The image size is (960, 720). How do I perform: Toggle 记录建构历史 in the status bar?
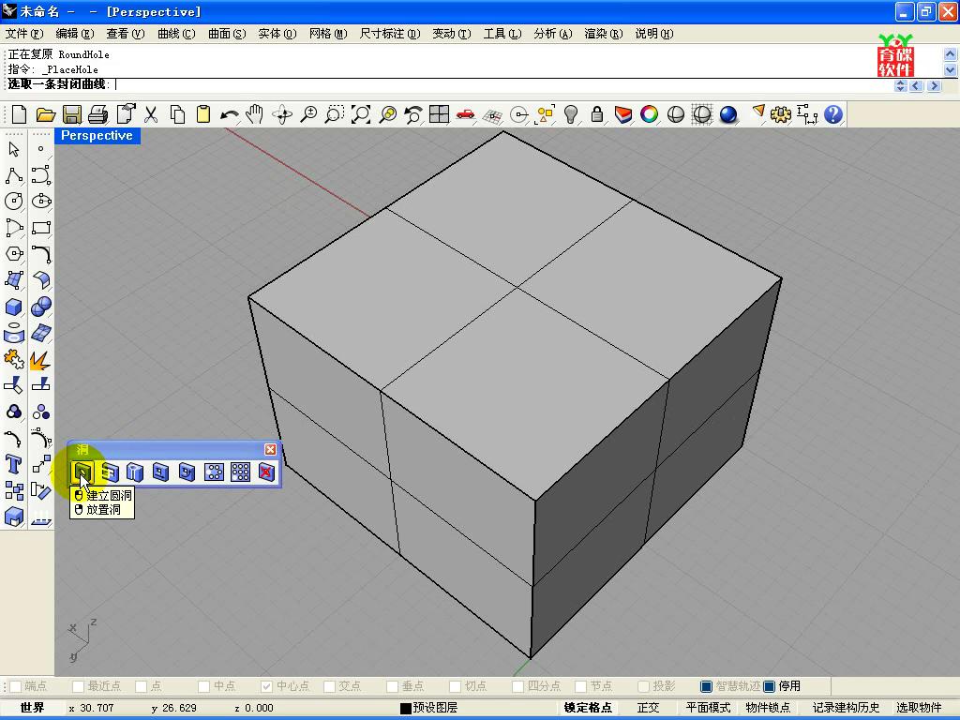tap(847, 708)
